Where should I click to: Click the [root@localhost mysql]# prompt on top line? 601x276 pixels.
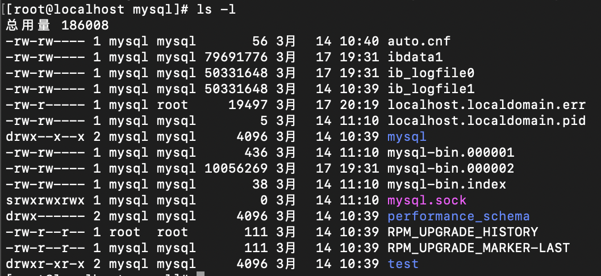[x=97, y=9]
